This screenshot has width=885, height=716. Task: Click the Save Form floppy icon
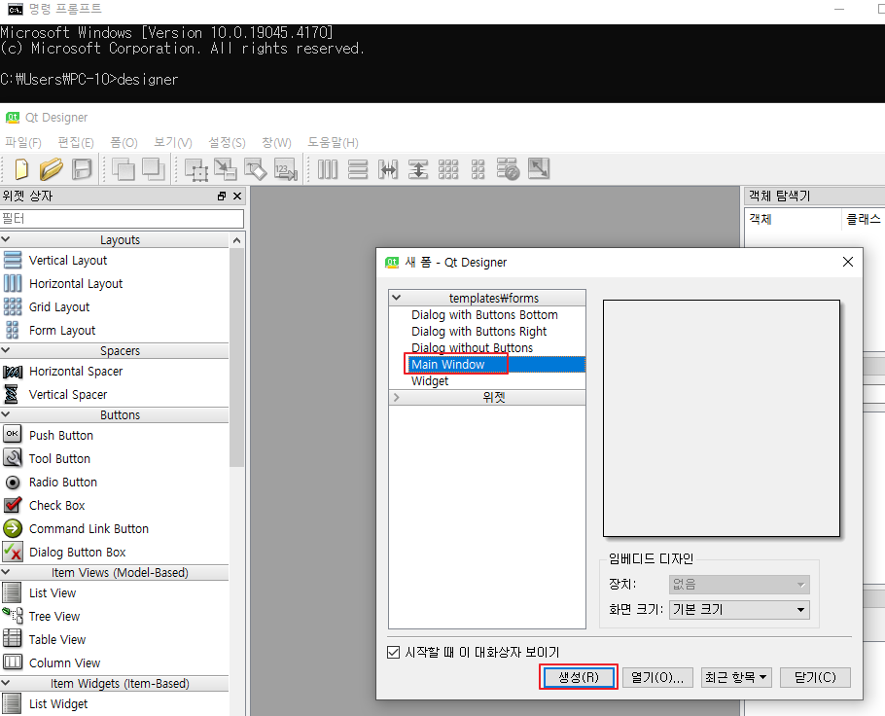point(83,169)
